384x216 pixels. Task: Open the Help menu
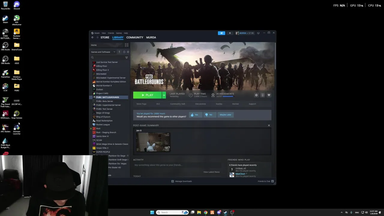(x=126, y=33)
